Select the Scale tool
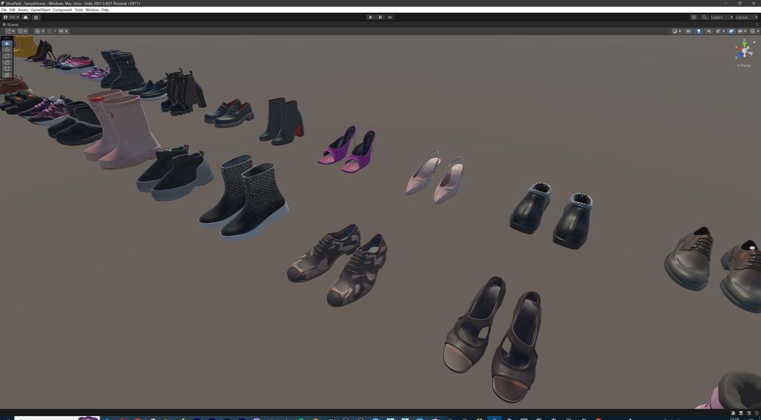Screen dimensions: 761x420 (x=6, y=62)
